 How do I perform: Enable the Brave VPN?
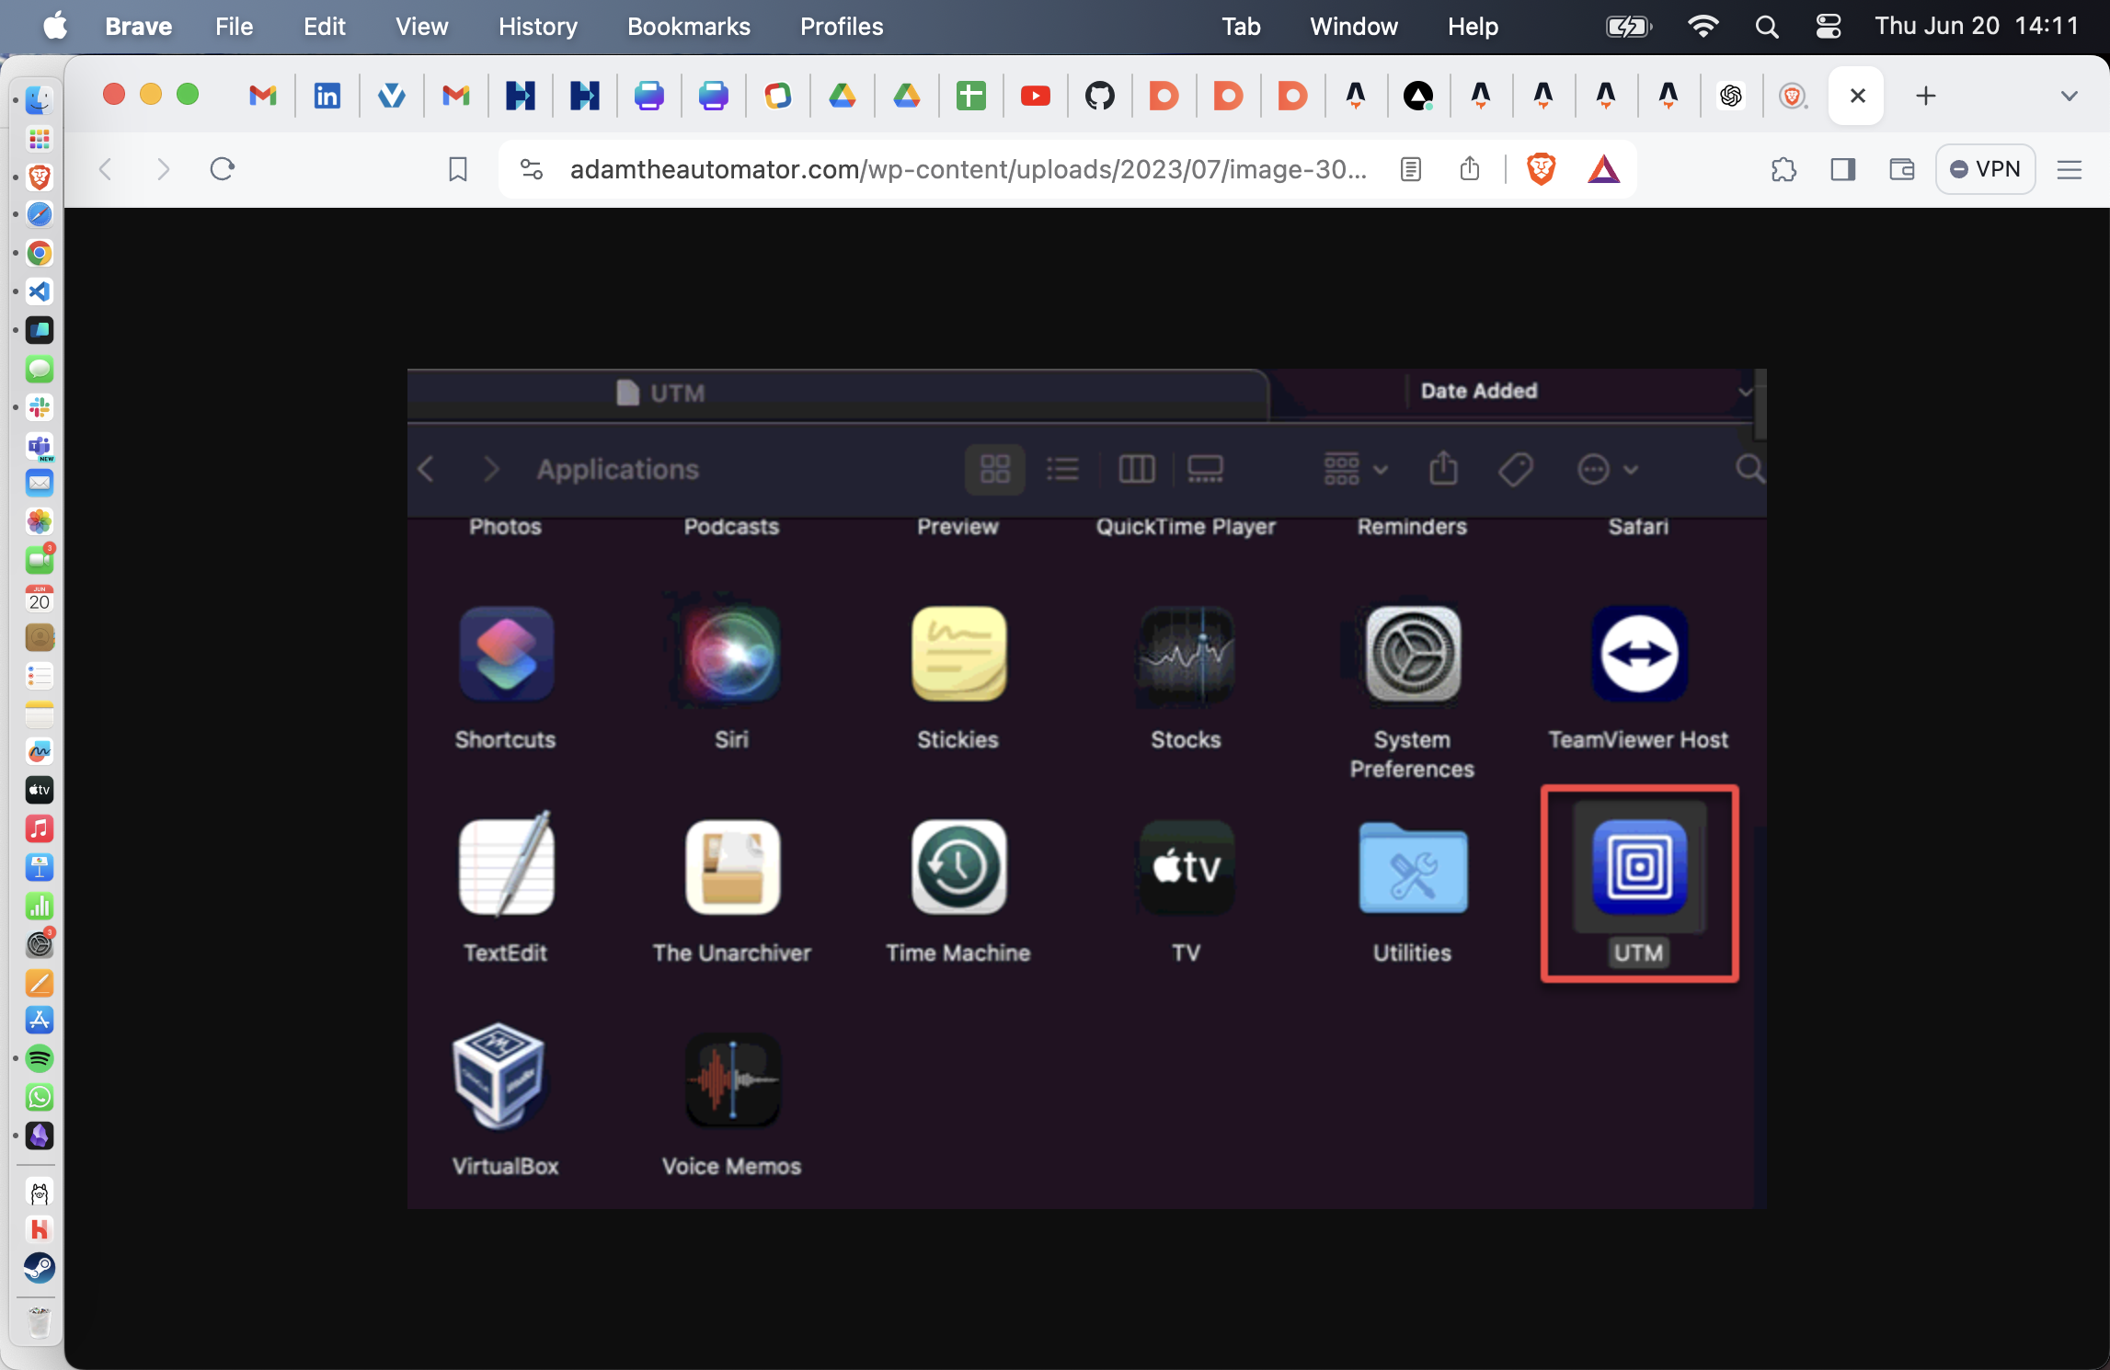(1985, 169)
